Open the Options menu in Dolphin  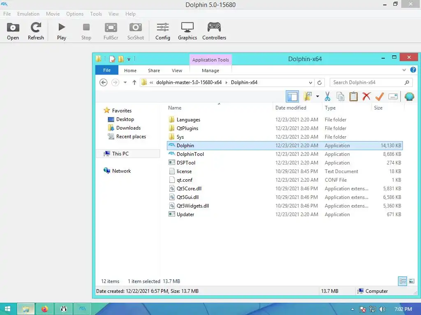[x=75, y=14]
